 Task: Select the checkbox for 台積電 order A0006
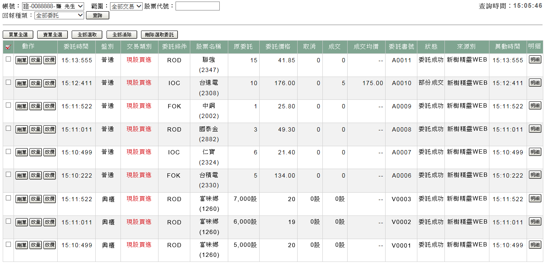point(8,174)
